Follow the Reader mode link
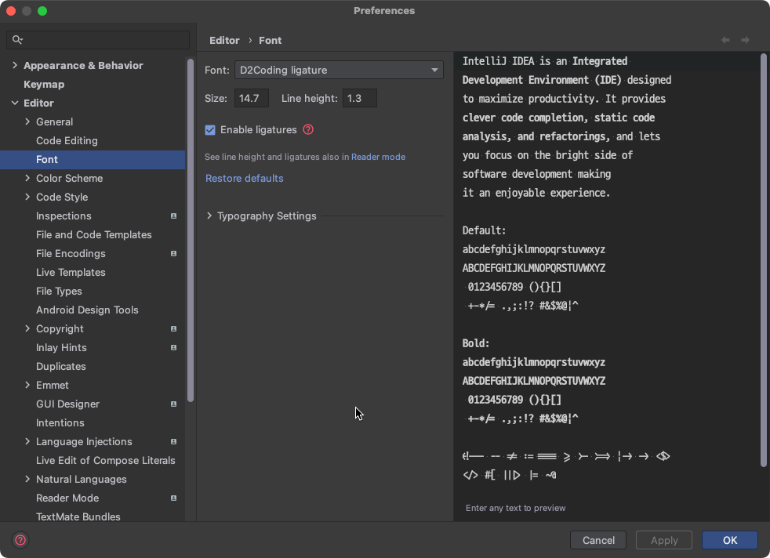The image size is (770, 558). 378,157
